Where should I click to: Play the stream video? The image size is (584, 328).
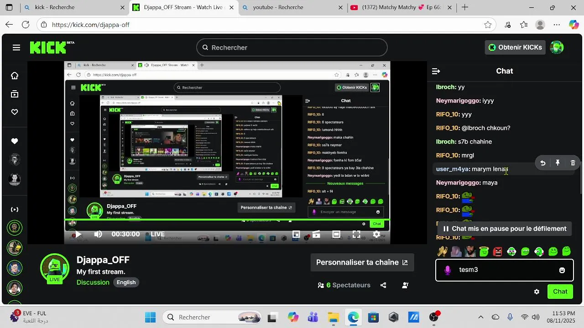[x=78, y=234]
